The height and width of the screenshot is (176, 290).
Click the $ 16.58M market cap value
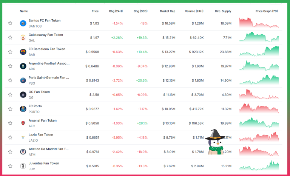(x=168, y=23)
